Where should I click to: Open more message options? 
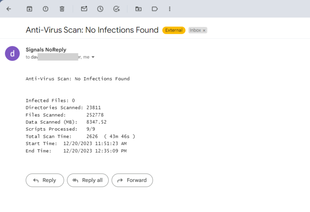point(170,9)
